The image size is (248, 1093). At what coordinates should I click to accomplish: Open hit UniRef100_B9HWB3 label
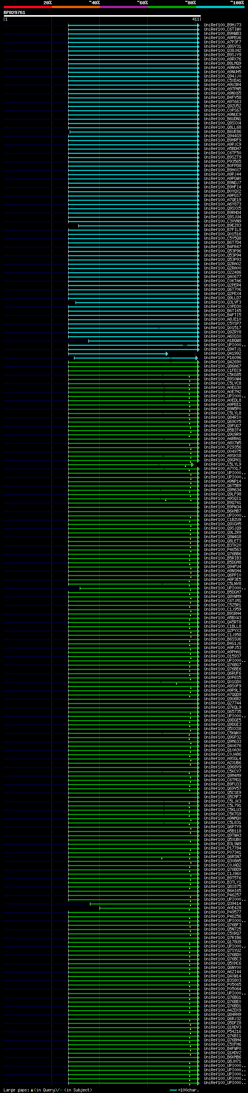tap(222, 33)
